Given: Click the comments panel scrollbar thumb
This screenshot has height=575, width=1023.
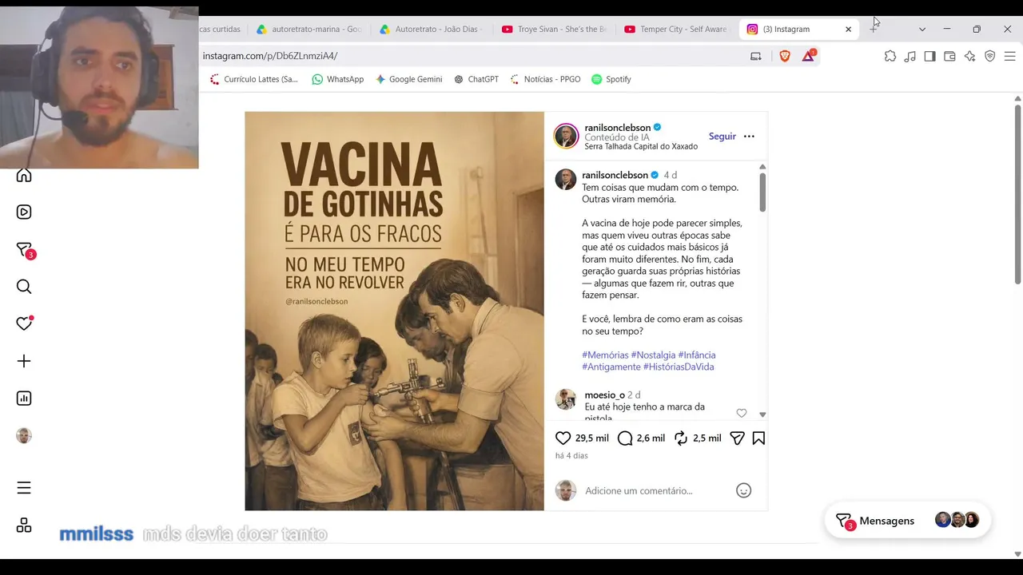Looking at the screenshot, I should click(762, 192).
